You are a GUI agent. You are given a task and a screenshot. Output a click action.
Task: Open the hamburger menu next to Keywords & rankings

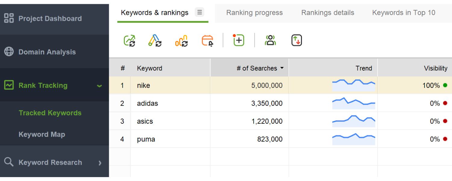(x=199, y=13)
